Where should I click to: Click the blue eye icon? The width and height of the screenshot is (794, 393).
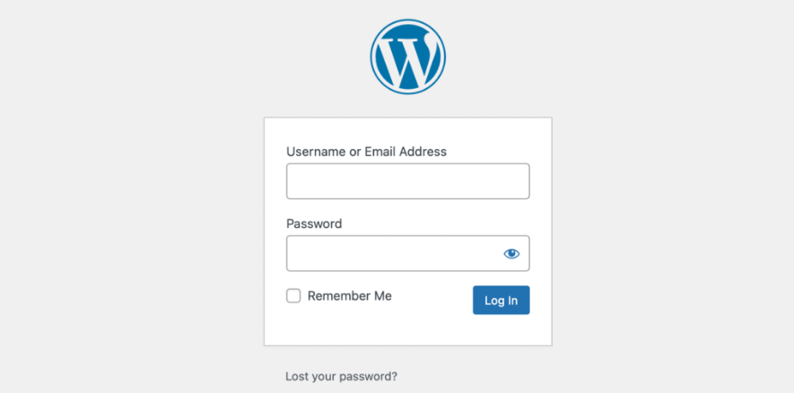click(x=511, y=254)
